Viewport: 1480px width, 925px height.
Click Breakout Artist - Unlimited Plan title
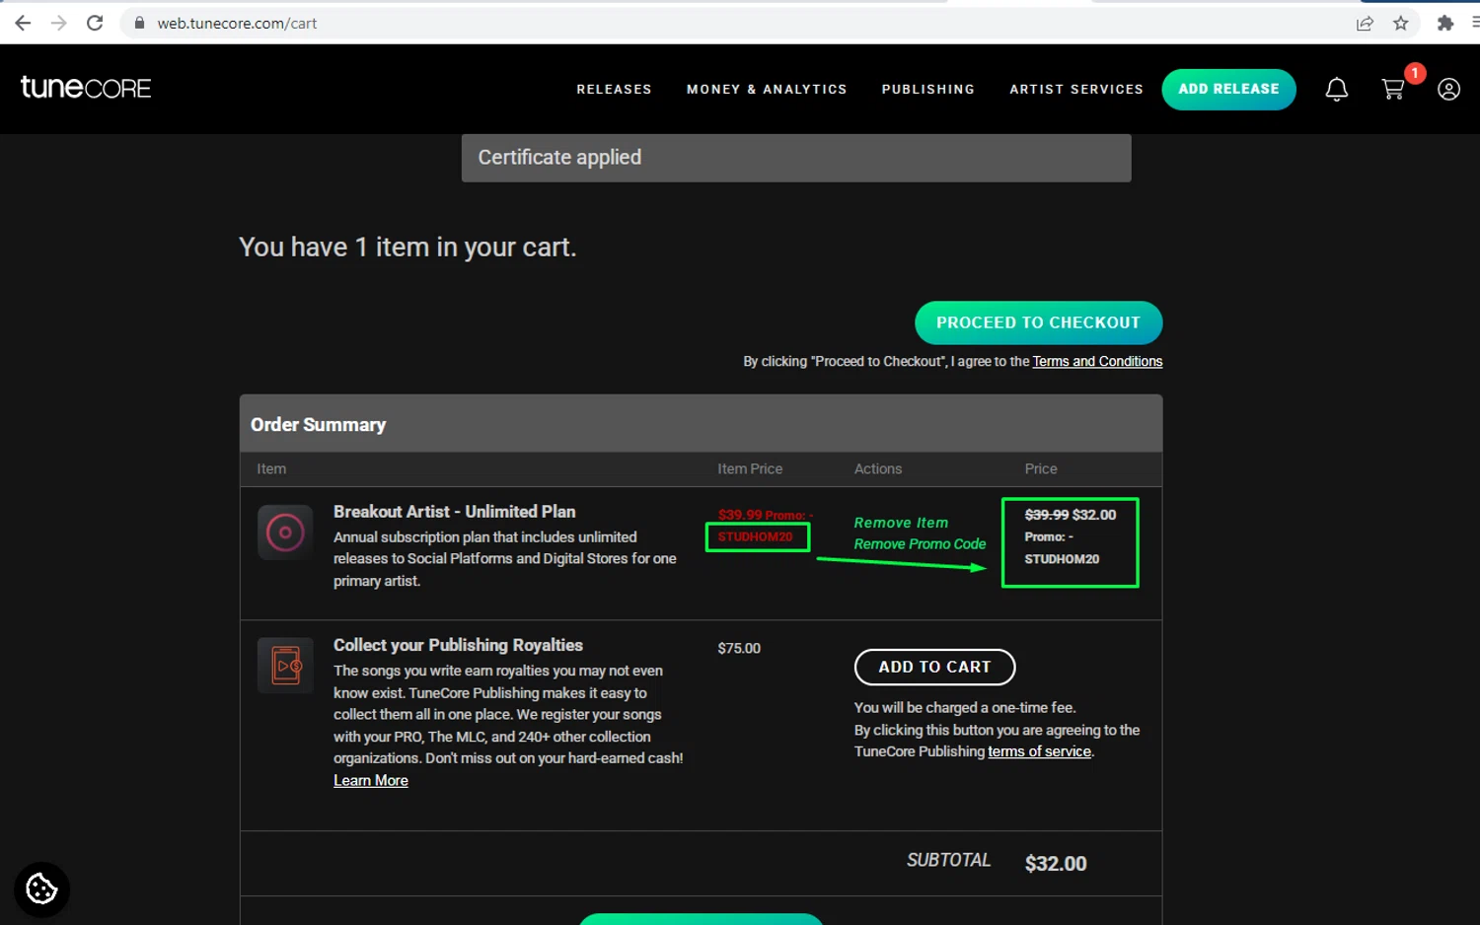[x=454, y=512]
